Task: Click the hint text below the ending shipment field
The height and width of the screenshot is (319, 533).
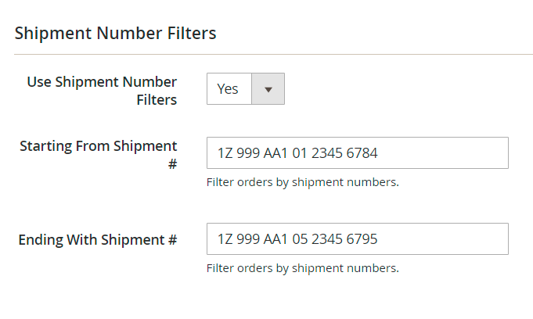Action: [303, 268]
